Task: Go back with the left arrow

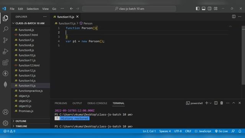Action: click(72, 8)
